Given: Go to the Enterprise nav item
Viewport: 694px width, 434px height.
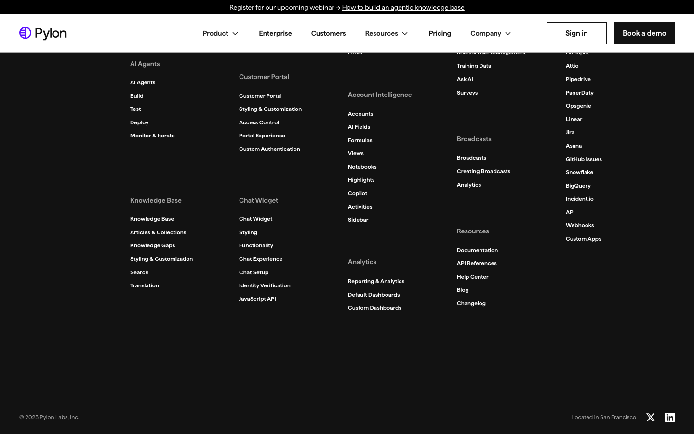Looking at the screenshot, I should pyautogui.click(x=275, y=33).
